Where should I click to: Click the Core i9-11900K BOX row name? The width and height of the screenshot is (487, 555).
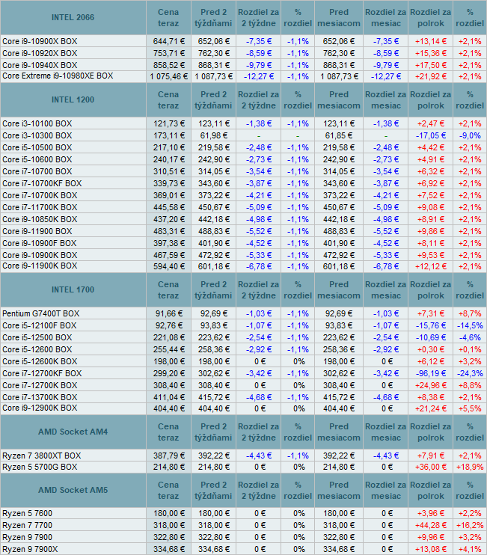click(x=40, y=266)
